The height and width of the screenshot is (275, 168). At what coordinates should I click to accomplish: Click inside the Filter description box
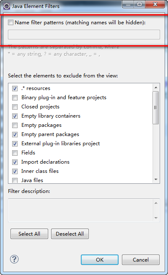[x=81, y=210]
